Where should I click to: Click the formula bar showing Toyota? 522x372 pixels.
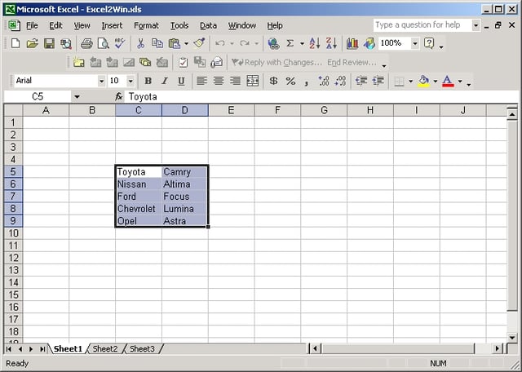pos(321,97)
